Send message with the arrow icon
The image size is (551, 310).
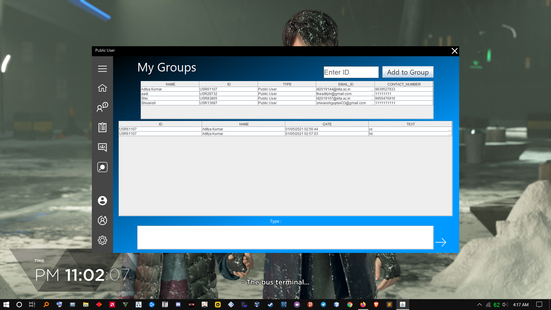(x=441, y=242)
